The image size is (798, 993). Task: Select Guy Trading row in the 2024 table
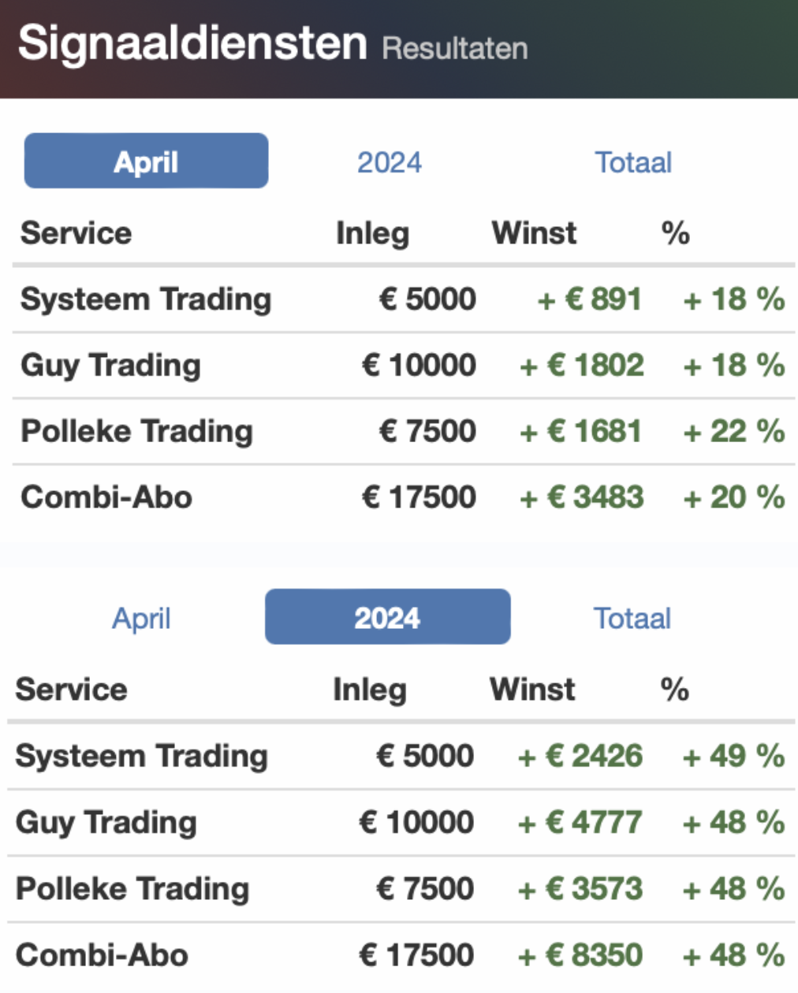tap(401, 822)
